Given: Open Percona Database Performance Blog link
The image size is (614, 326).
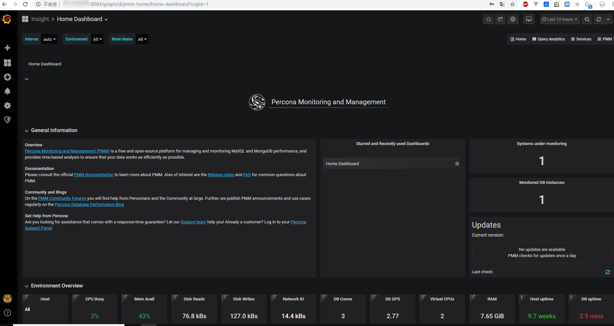Looking at the screenshot, I should click(89, 204).
